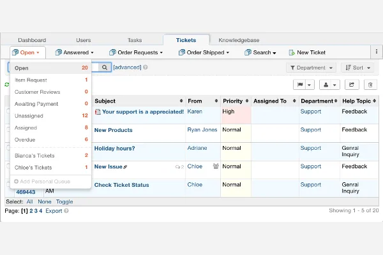
Task: Go to page 3 of results
Action: tap(36, 211)
